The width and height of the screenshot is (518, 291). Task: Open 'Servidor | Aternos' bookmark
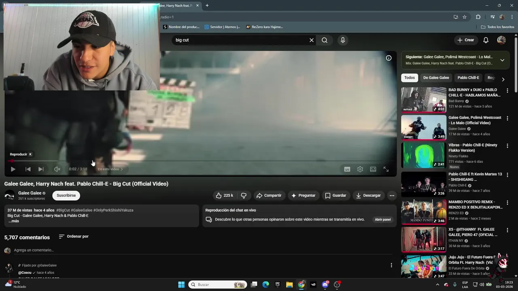pos(223,27)
